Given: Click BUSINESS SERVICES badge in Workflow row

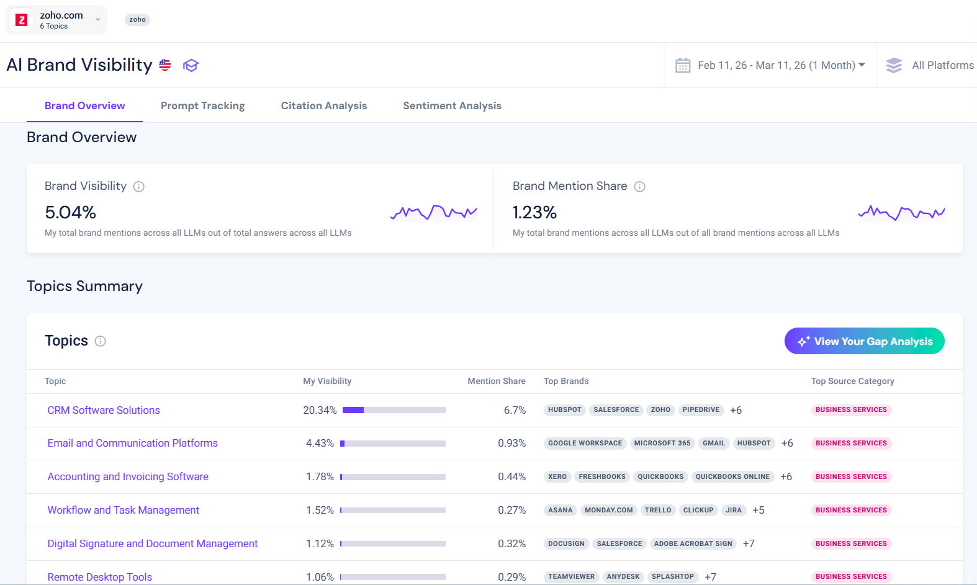Looking at the screenshot, I should (x=851, y=510).
